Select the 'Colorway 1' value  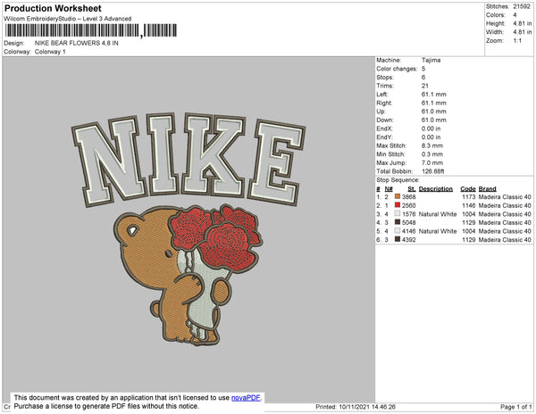50,52
